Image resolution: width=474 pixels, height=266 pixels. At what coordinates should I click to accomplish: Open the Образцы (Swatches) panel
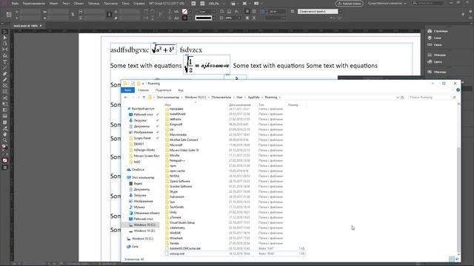point(437,72)
